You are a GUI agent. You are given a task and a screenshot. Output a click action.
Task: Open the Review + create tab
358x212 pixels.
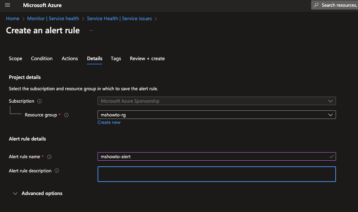pos(147,58)
